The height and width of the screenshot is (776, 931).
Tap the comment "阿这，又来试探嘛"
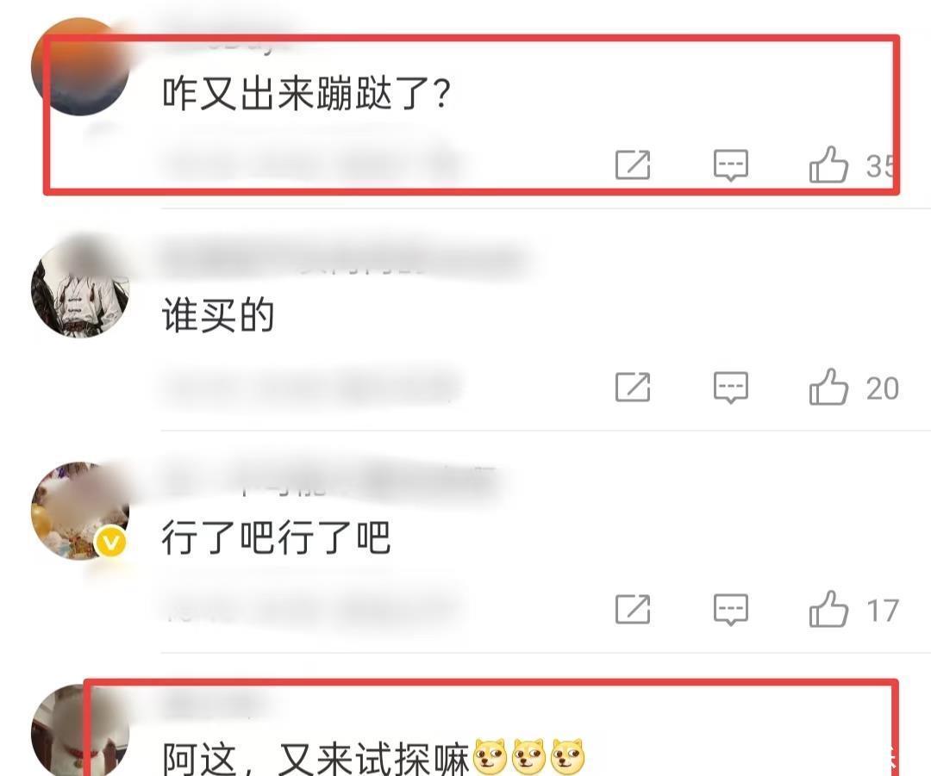tap(374, 758)
